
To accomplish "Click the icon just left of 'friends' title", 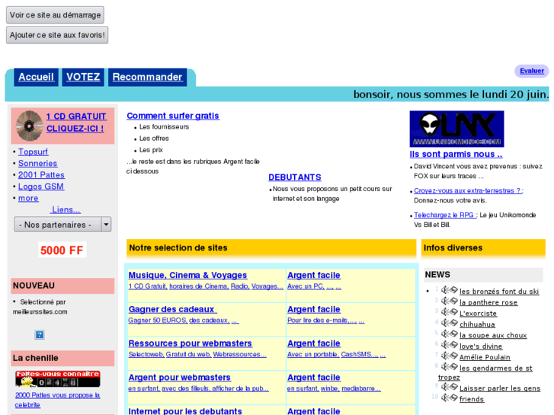I will (453, 397).
